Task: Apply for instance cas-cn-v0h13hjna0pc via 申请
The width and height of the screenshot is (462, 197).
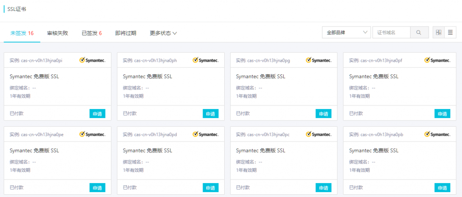Action: [x=323, y=188]
